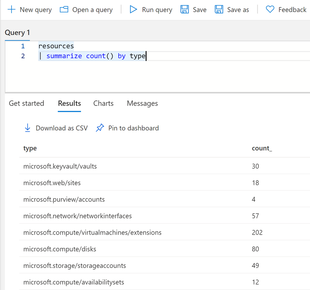
Task: Click count value 4
Action: click(x=254, y=199)
